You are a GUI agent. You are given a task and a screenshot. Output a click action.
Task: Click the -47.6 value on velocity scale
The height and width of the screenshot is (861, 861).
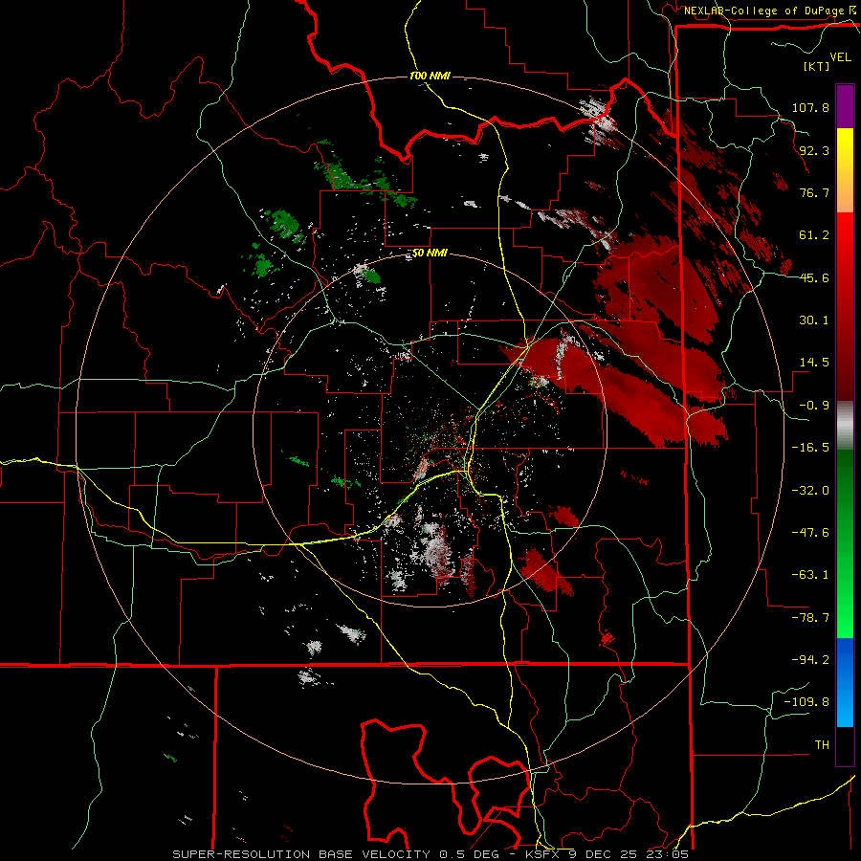[x=810, y=533]
